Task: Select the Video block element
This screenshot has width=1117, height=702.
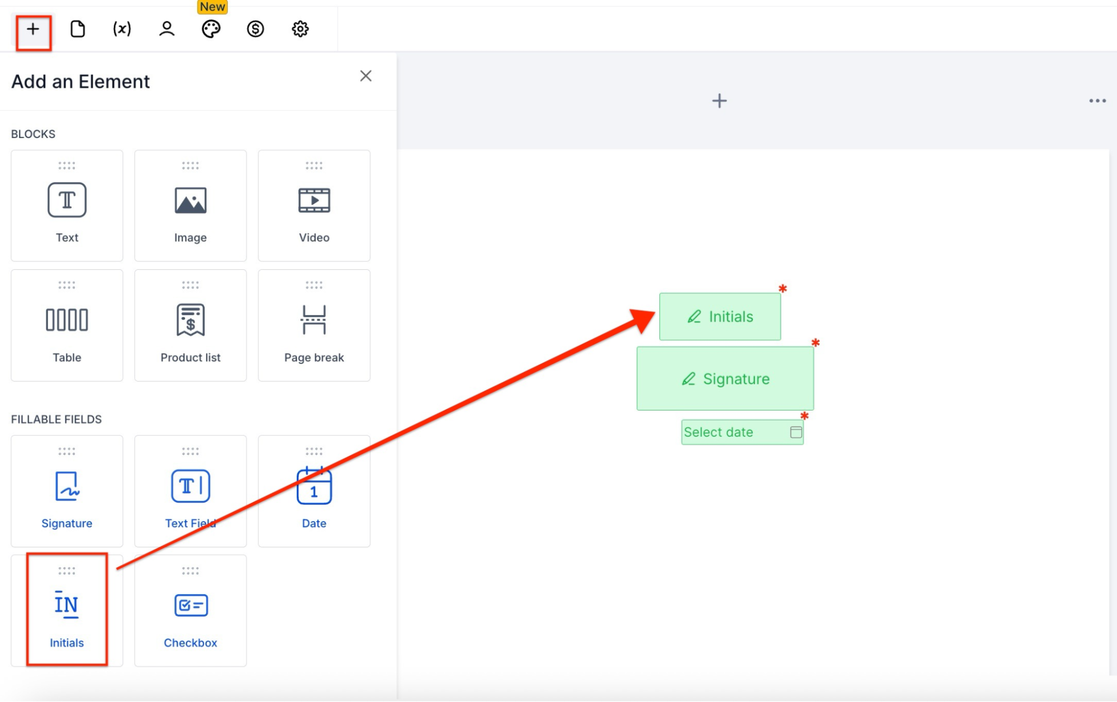Action: [314, 206]
